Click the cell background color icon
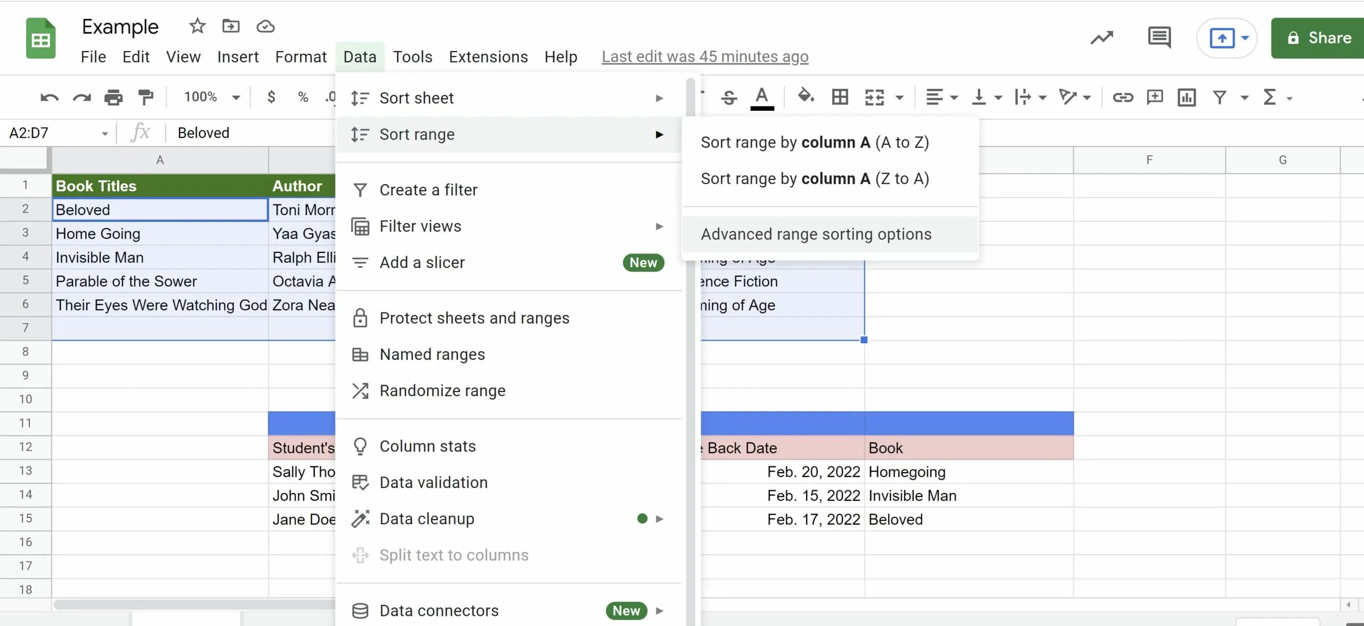Screen dimensions: 1364x626 pyautogui.click(x=805, y=96)
